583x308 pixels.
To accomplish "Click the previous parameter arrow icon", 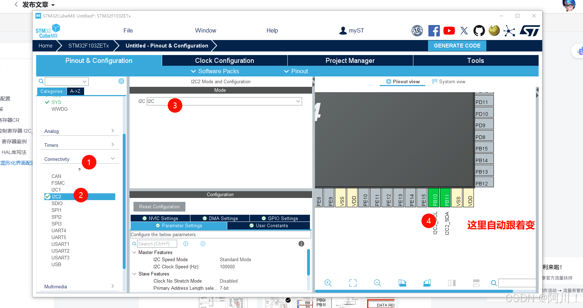I will click(x=186, y=244).
